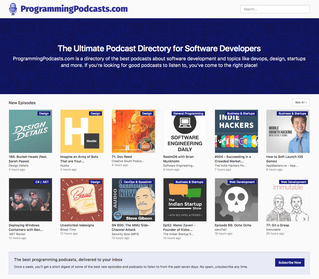Click the 'New Episodes' section heading
Image resolution: width=319 pixels, height=279 pixels.
[22, 103]
